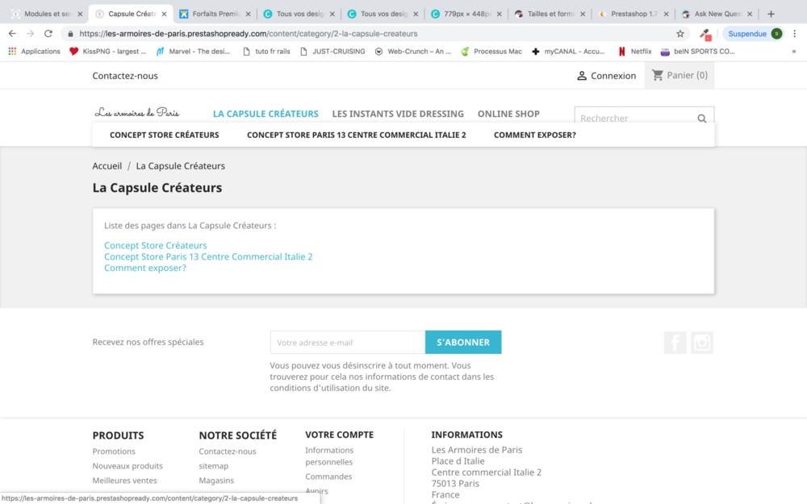Click the address bar URL

[x=248, y=33]
